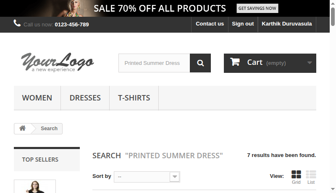336x193 pixels.
Task: Click the Contact us link
Action: click(210, 24)
